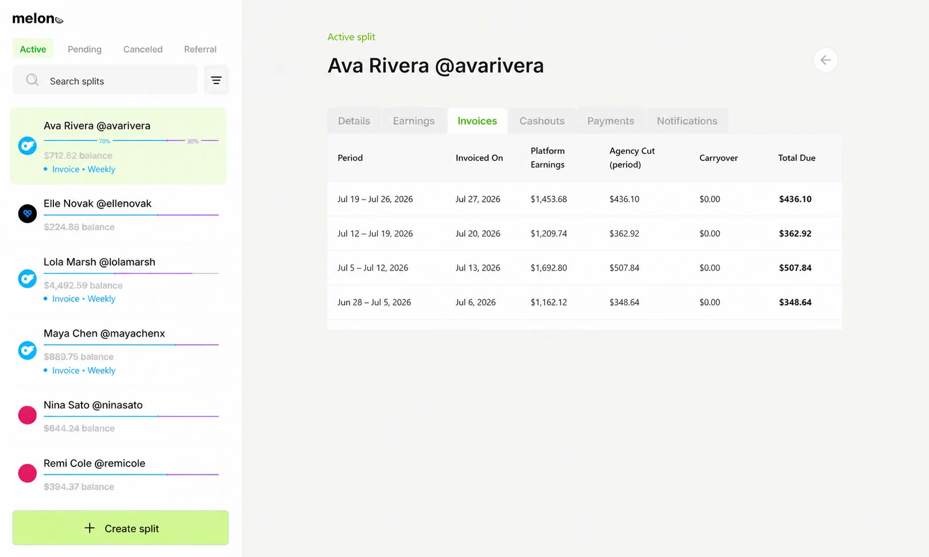Click the Jul 19 – Jul 26, 2026 period
Viewport: 929px width, 557px height.
pos(375,199)
